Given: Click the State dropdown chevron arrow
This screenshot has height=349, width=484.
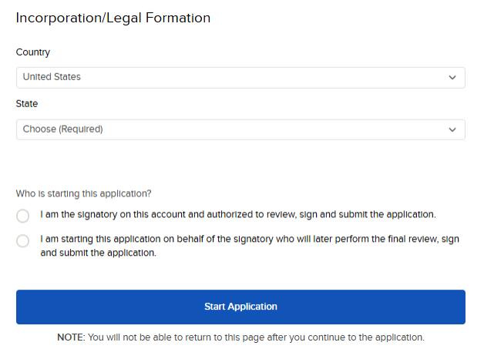Looking at the screenshot, I should click(452, 129).
